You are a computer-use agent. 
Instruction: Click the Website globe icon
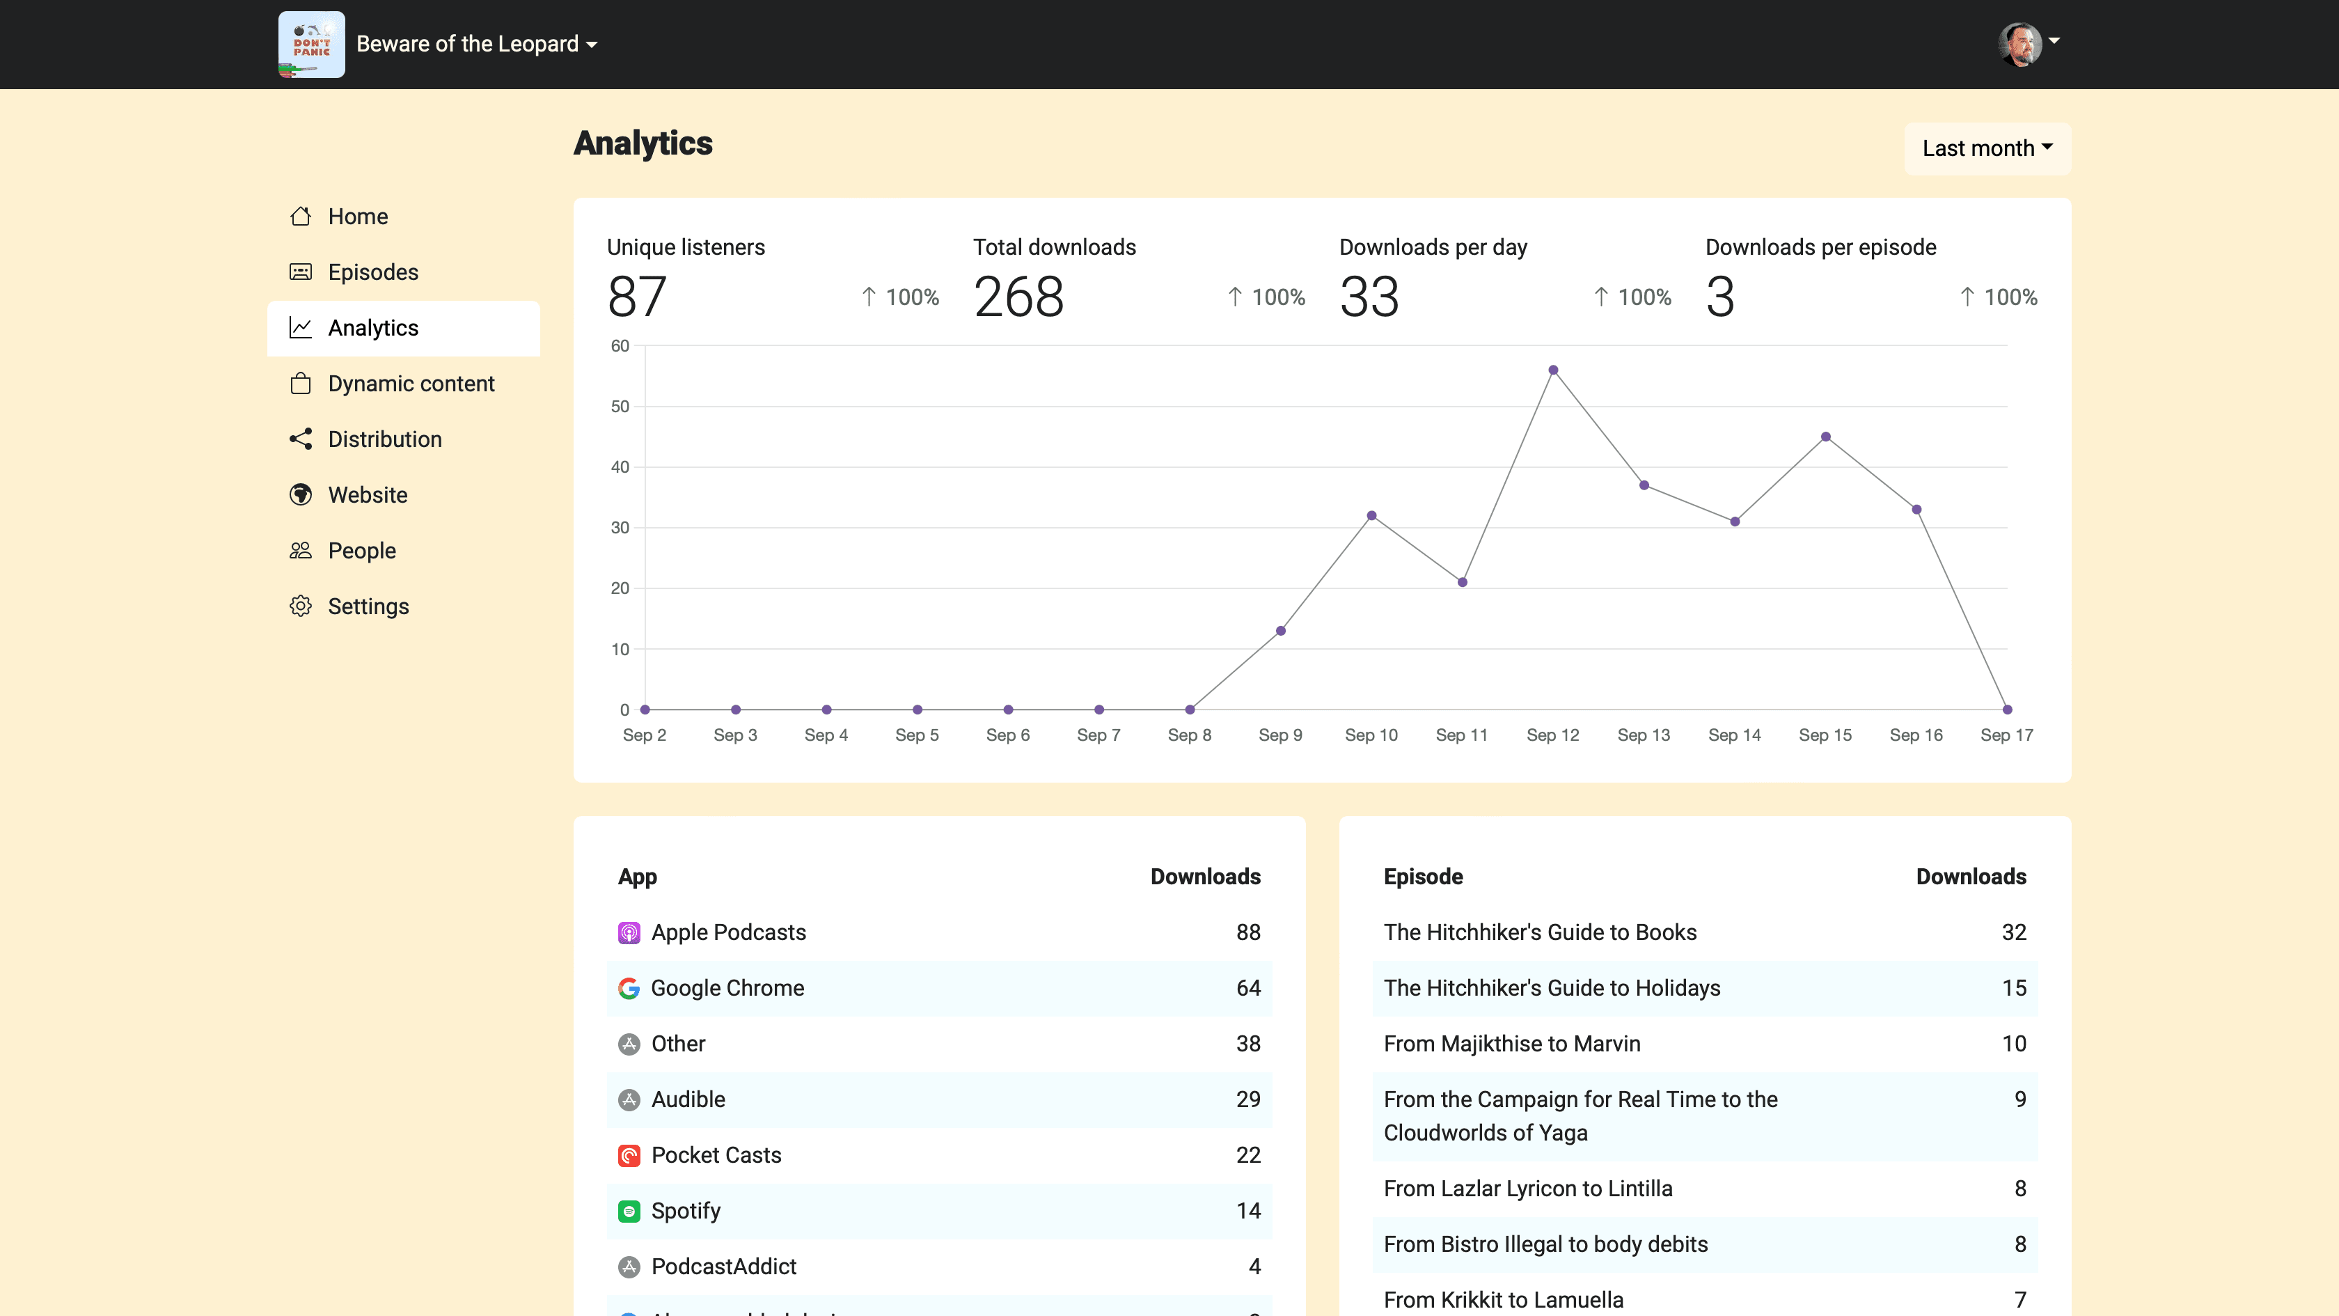tap(301, 495)
